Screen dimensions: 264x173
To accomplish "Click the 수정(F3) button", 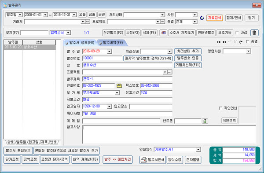I will point(133,33).
